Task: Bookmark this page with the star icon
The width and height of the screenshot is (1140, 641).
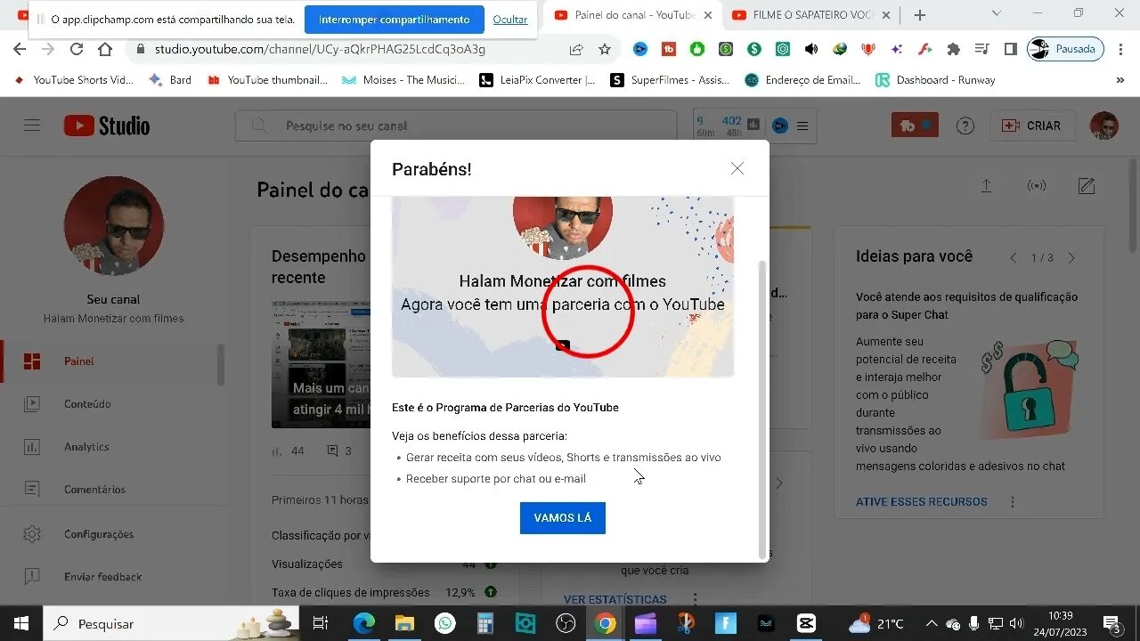Action: tap(605, 49)
